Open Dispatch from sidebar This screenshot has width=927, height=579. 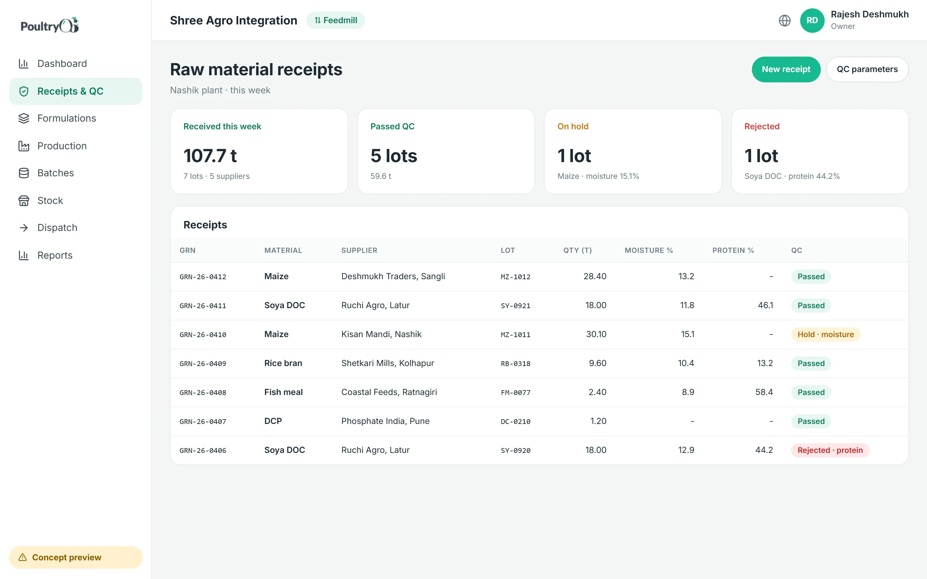coord(75,228)
